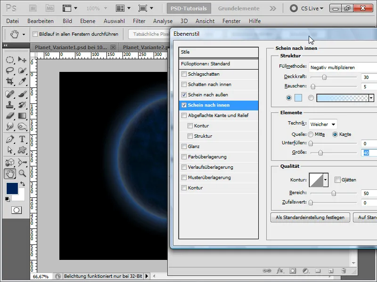The height and width of the screenshot is (282, 377).
Task: Toggle Quick Mask mode
Action: point(16,210)
